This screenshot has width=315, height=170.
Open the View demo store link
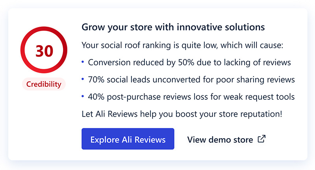coord(226,139)
